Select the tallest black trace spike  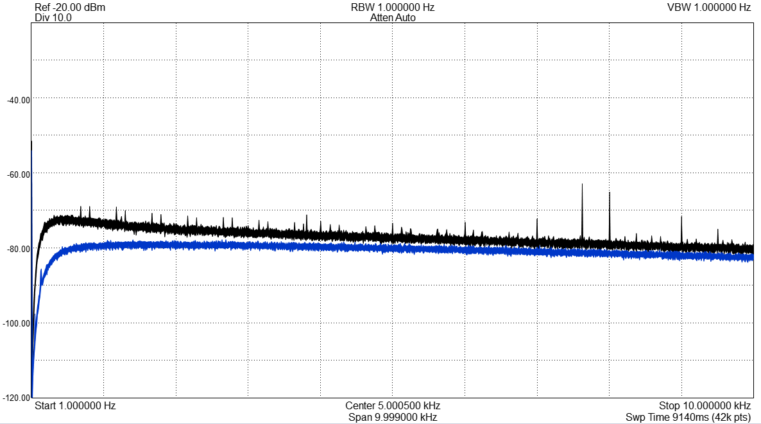pyautogui.click(x=583, y=211)
